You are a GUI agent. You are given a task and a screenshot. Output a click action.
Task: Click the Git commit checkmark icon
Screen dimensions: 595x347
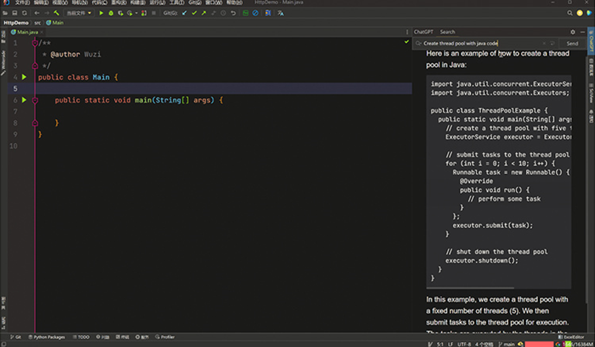[x=194, y=13]
